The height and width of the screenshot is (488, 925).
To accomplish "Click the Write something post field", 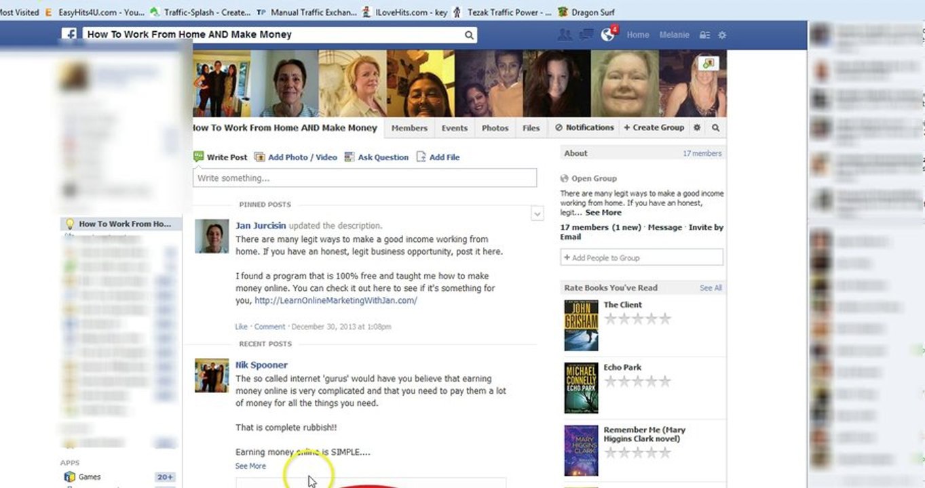I will [365, 178].
